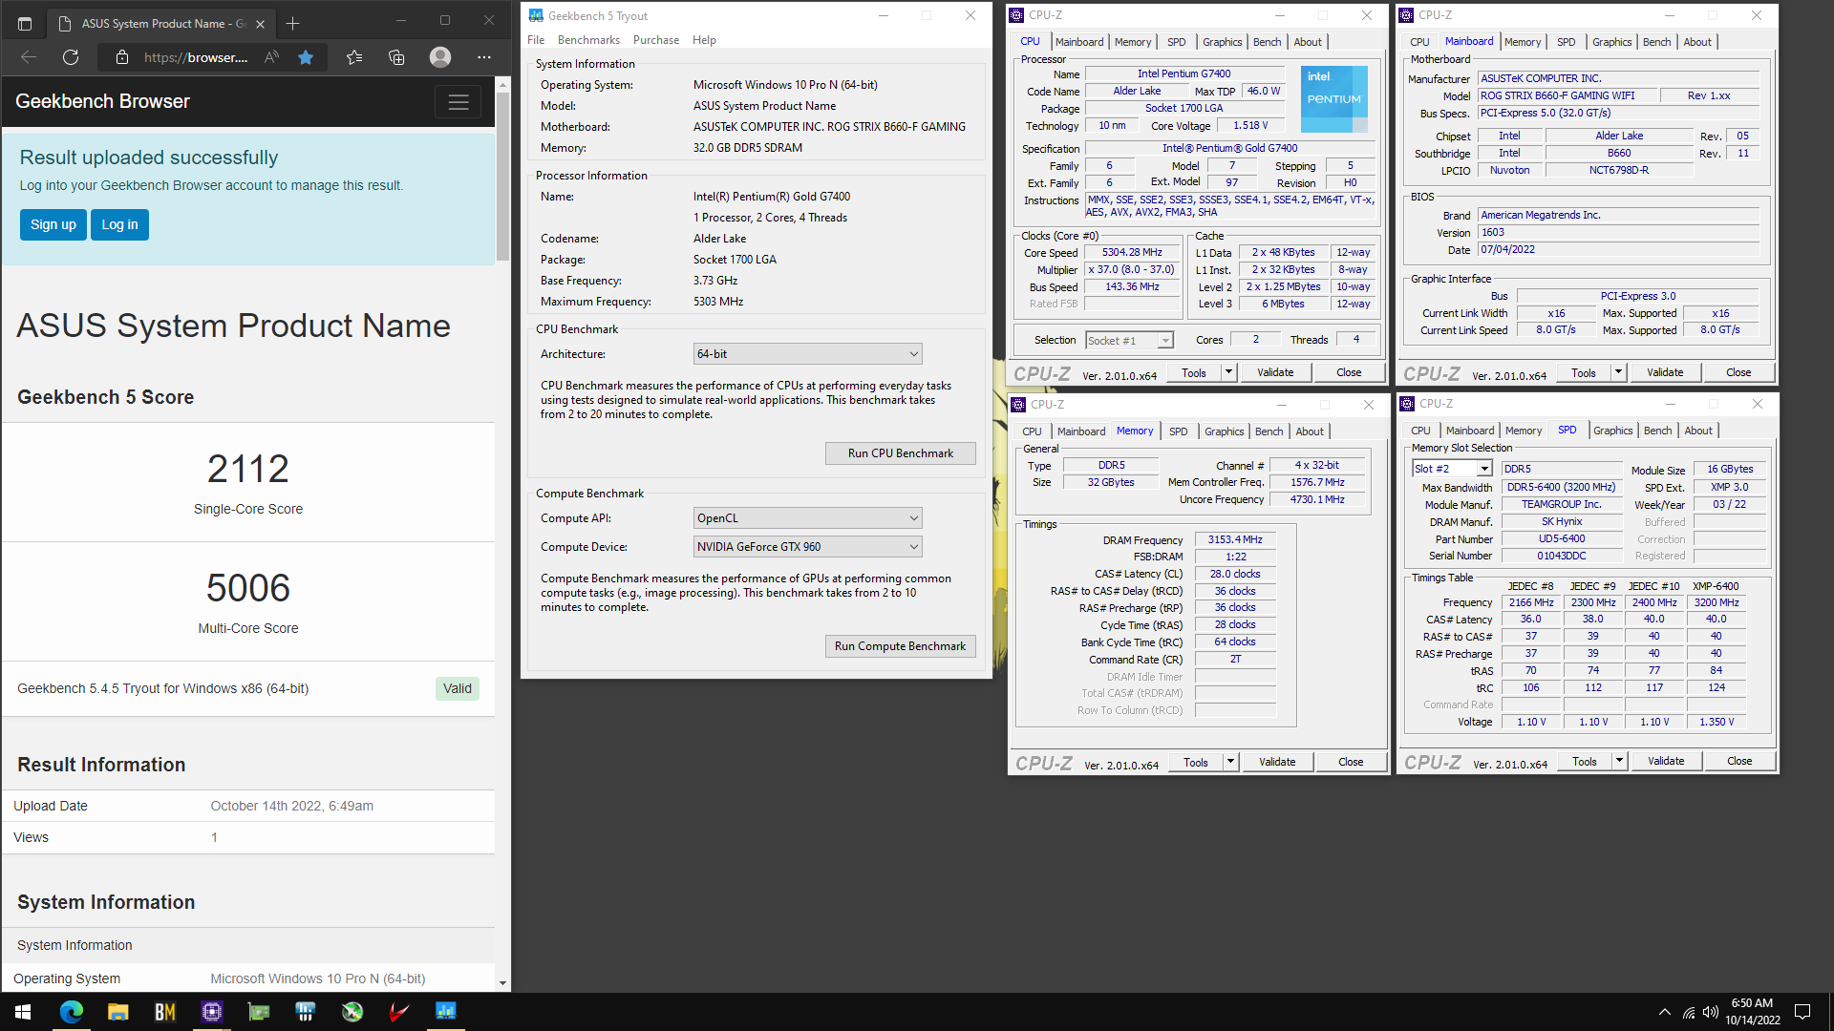Viewport: 1834px width, 1031px height.
Task: Click the Log in button
Action: pyautogui.click(x=119, y=224)
